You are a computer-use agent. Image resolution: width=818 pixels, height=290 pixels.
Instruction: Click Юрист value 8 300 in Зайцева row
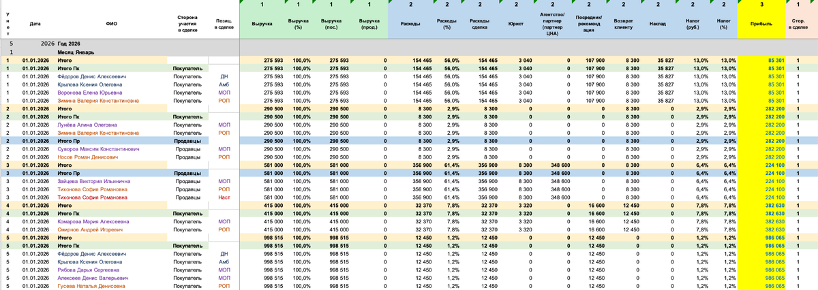[525, 181]
